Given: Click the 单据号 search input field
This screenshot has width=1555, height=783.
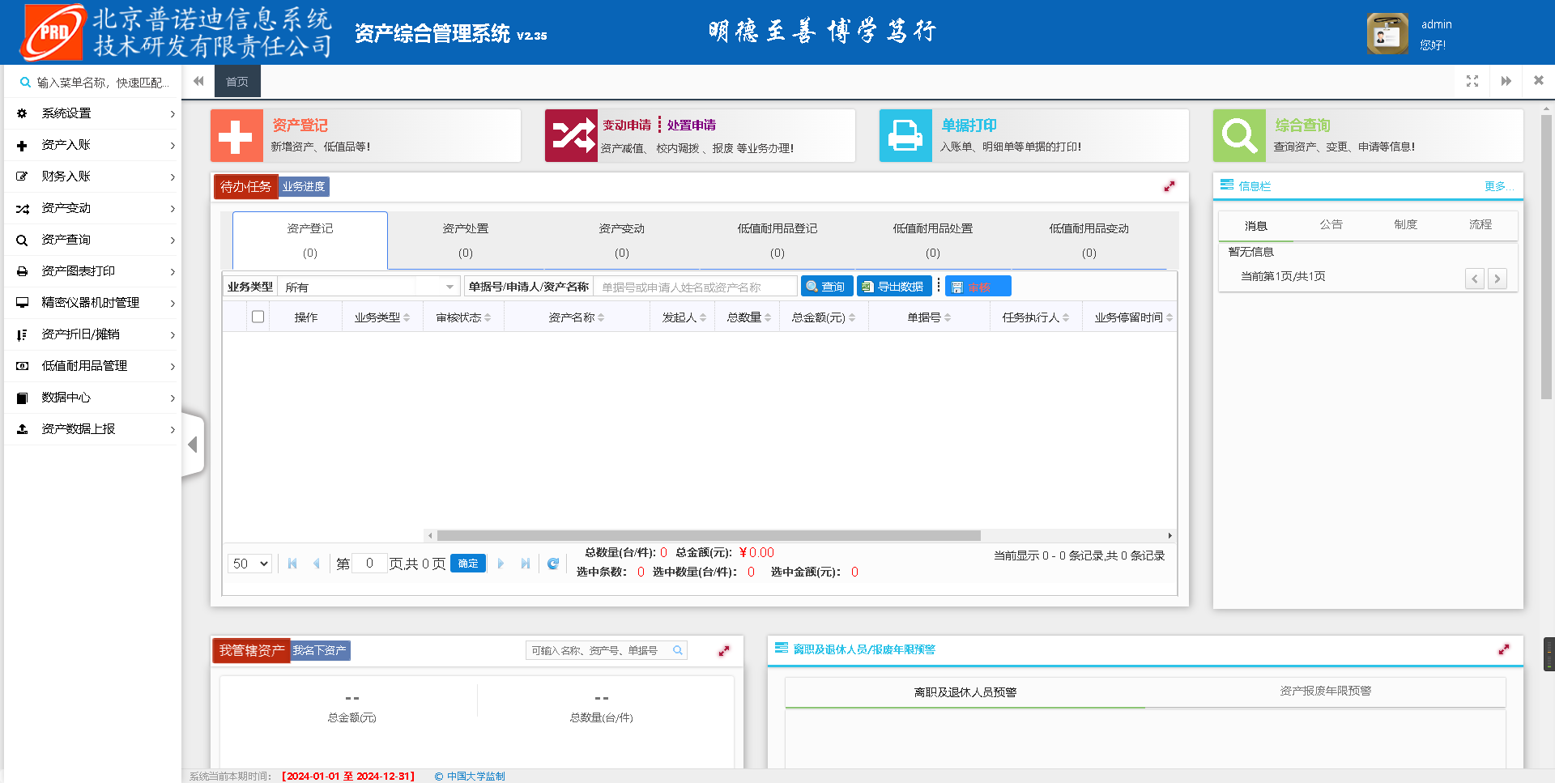Looking at the screenshot, I should tap(695, 287).
